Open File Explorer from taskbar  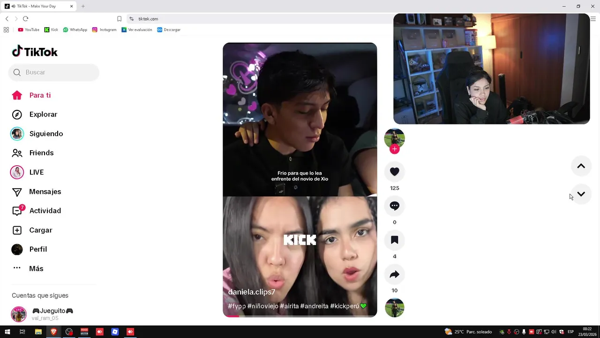38,332
